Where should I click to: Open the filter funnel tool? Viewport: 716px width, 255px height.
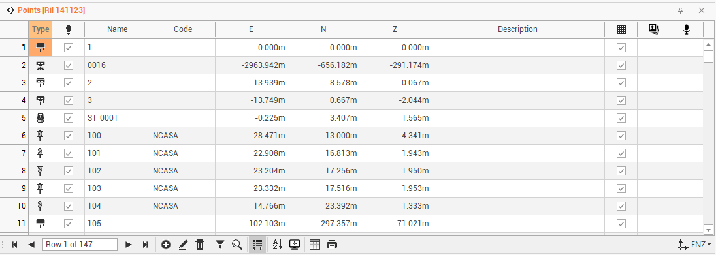click(220, 245)
